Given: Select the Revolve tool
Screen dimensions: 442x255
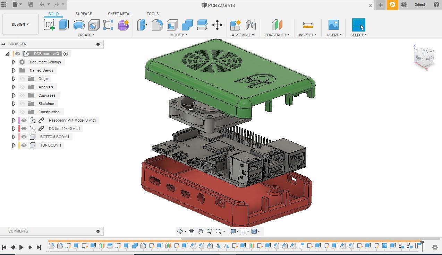Looking at the screenshot, I should 79,25.
